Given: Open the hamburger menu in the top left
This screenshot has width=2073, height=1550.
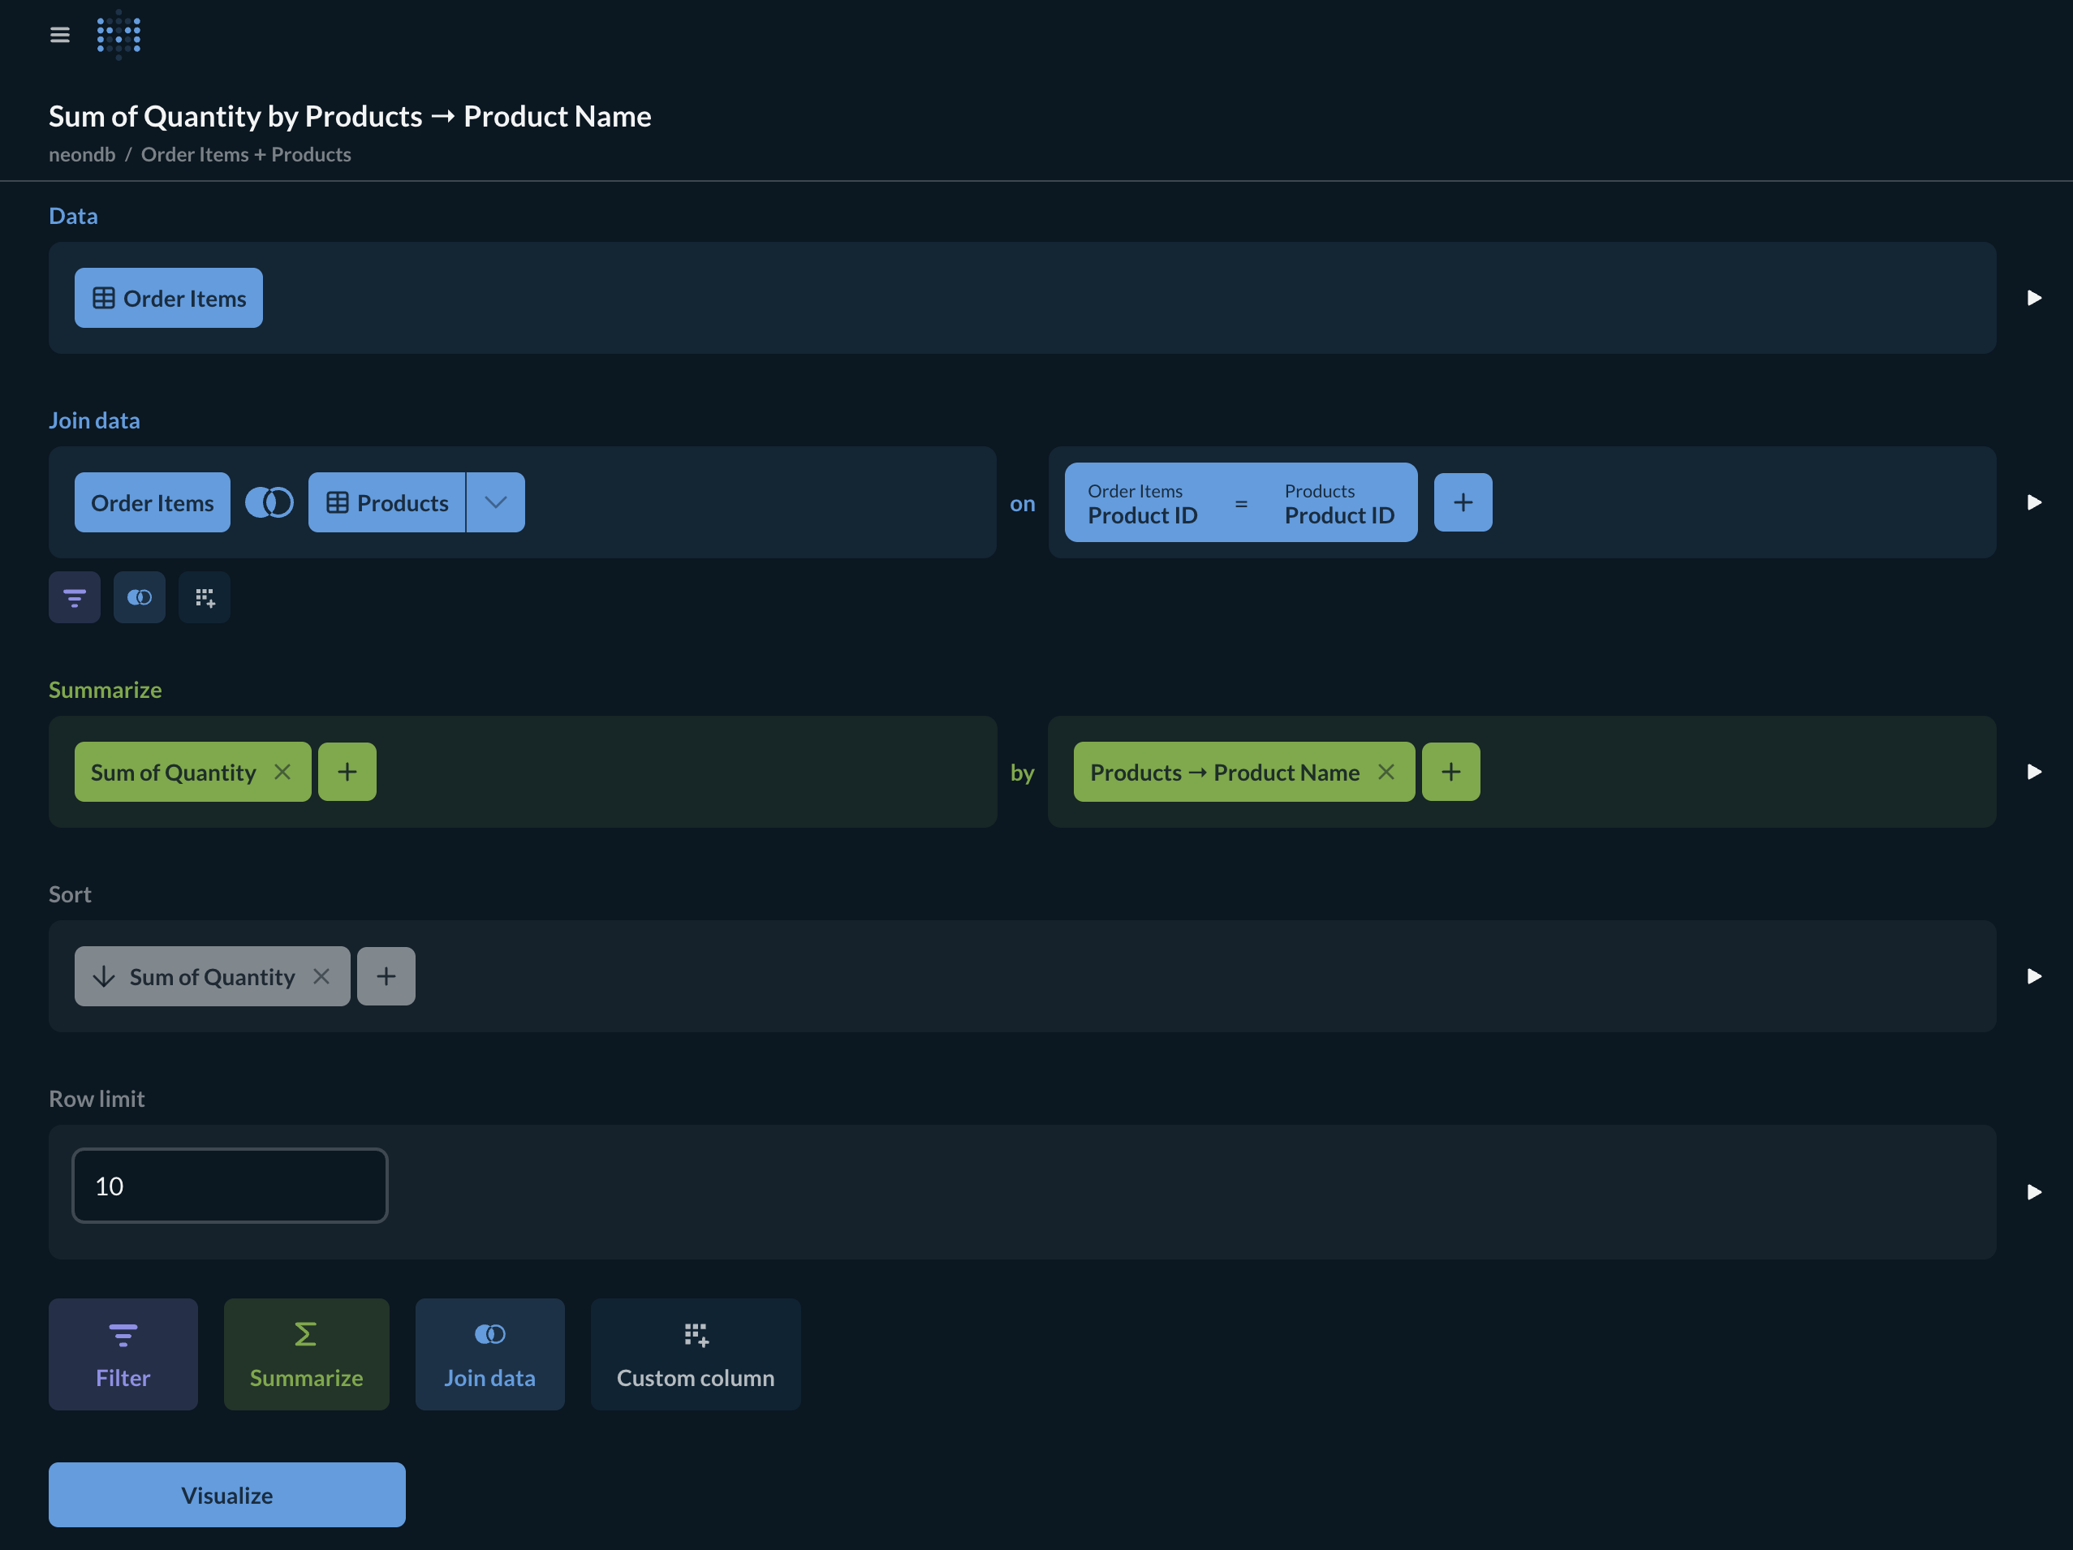Looking at the screenshot, I should pos(59,35).
